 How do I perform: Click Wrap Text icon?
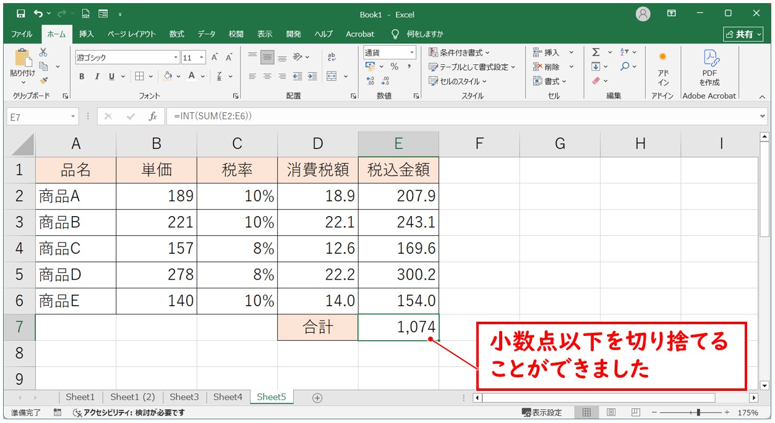pyautogui.click(x=332, y=57)
